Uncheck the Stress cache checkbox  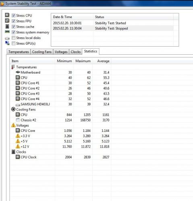pyautogui.click(x=13, y=27)
